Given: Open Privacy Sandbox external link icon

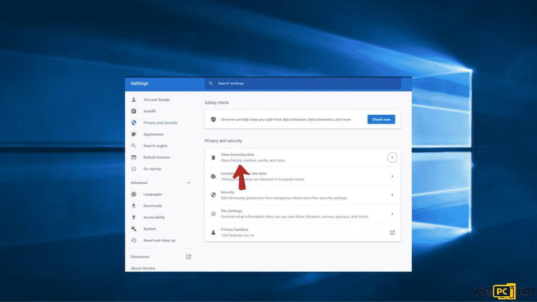Looking at the screenshot, I should click(x=392, y=232).
